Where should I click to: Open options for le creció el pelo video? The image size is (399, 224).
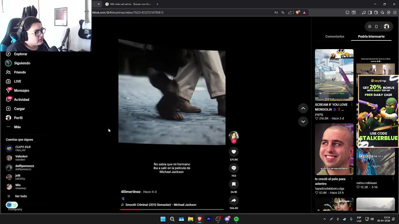352,179
